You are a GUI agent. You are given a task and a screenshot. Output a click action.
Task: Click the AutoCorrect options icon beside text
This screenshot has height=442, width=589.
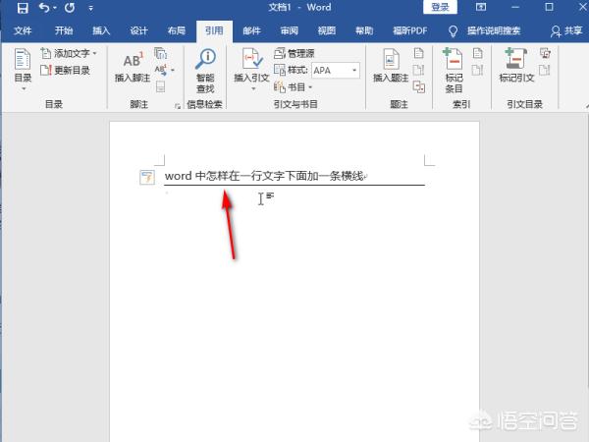tap(147, 177)
